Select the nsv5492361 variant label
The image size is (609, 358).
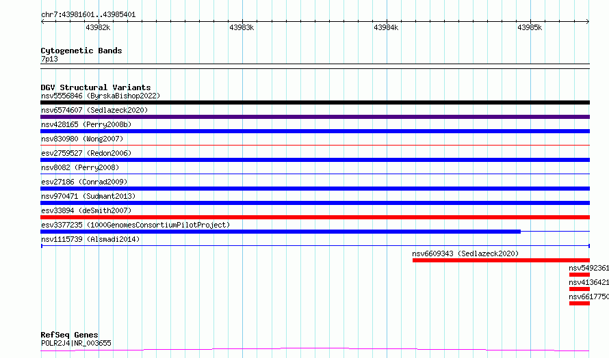pos(588,268)
